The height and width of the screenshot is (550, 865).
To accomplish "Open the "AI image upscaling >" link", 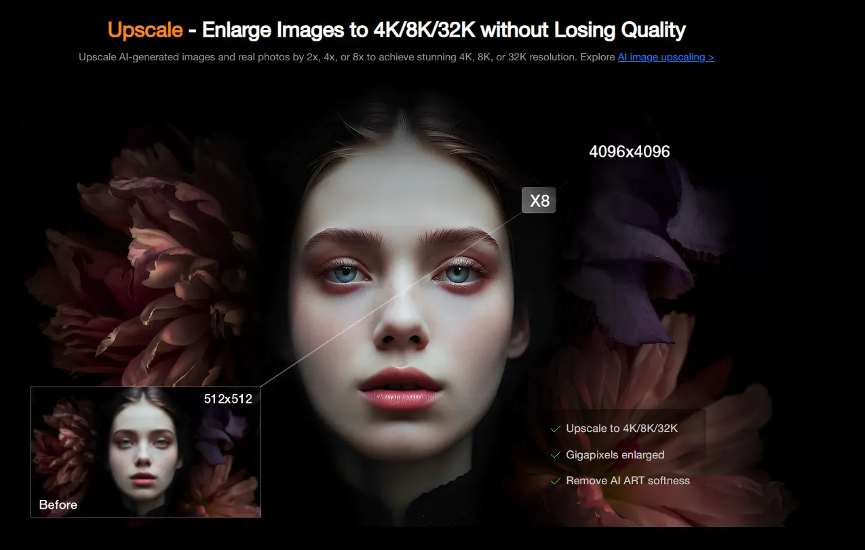I will pyautogui.click(x=666, y=57).
